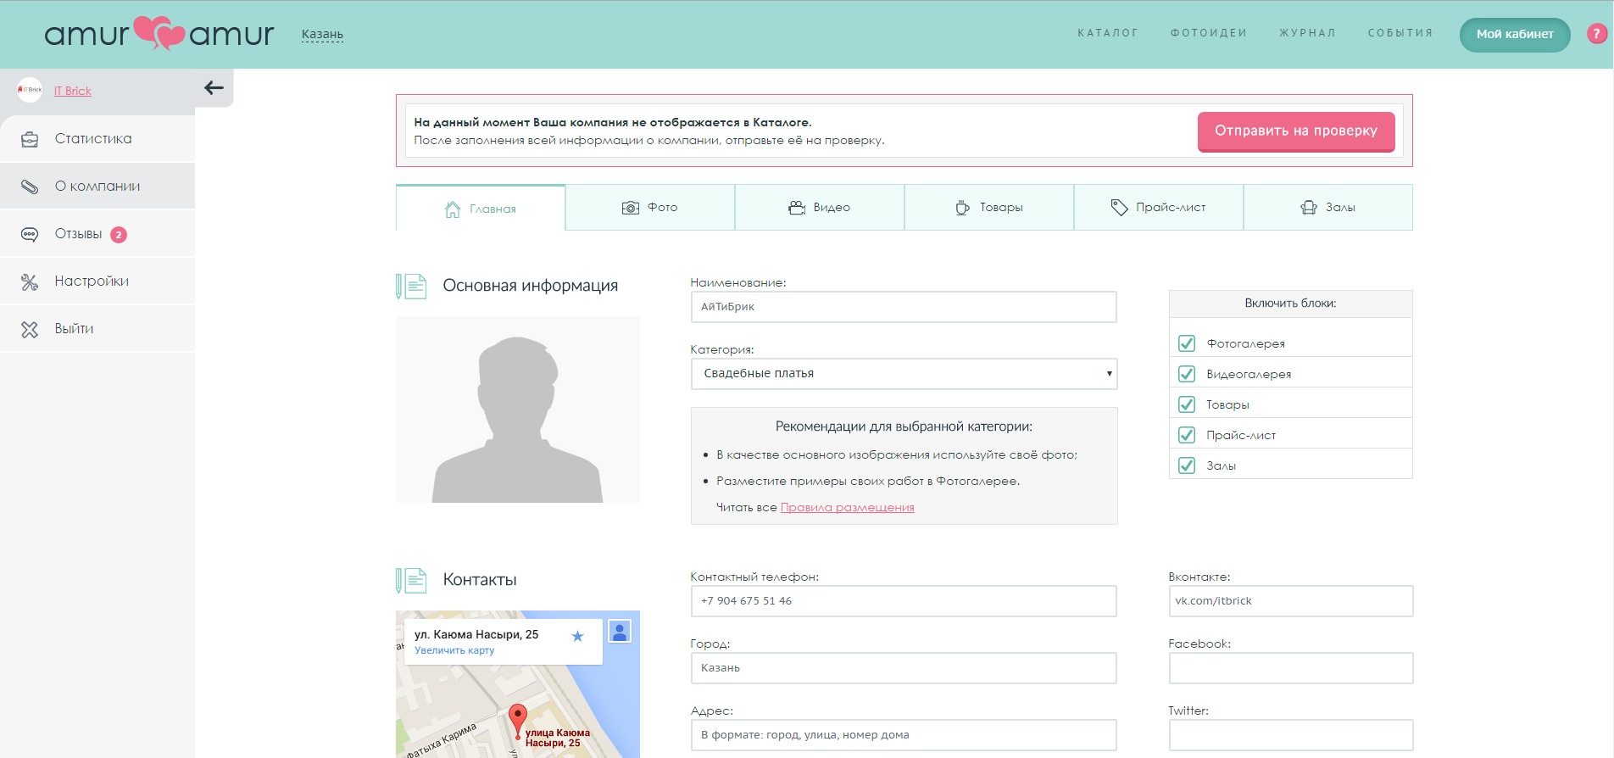Click the IT Brick company avatar
The height and width of the screenshot is (758, 1614).
[x=30, y=90]
